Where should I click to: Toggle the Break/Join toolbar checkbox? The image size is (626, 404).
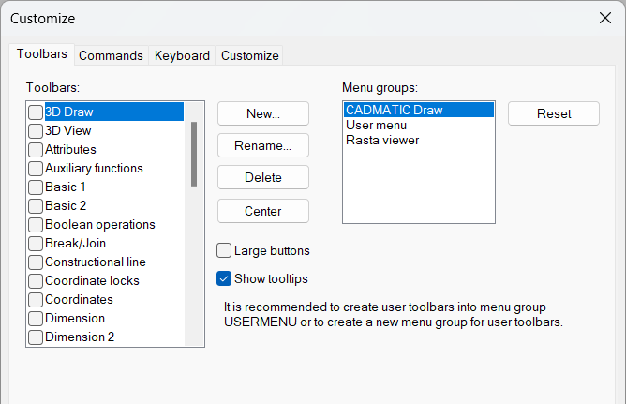pyautogui.click(x=36, y=244)
